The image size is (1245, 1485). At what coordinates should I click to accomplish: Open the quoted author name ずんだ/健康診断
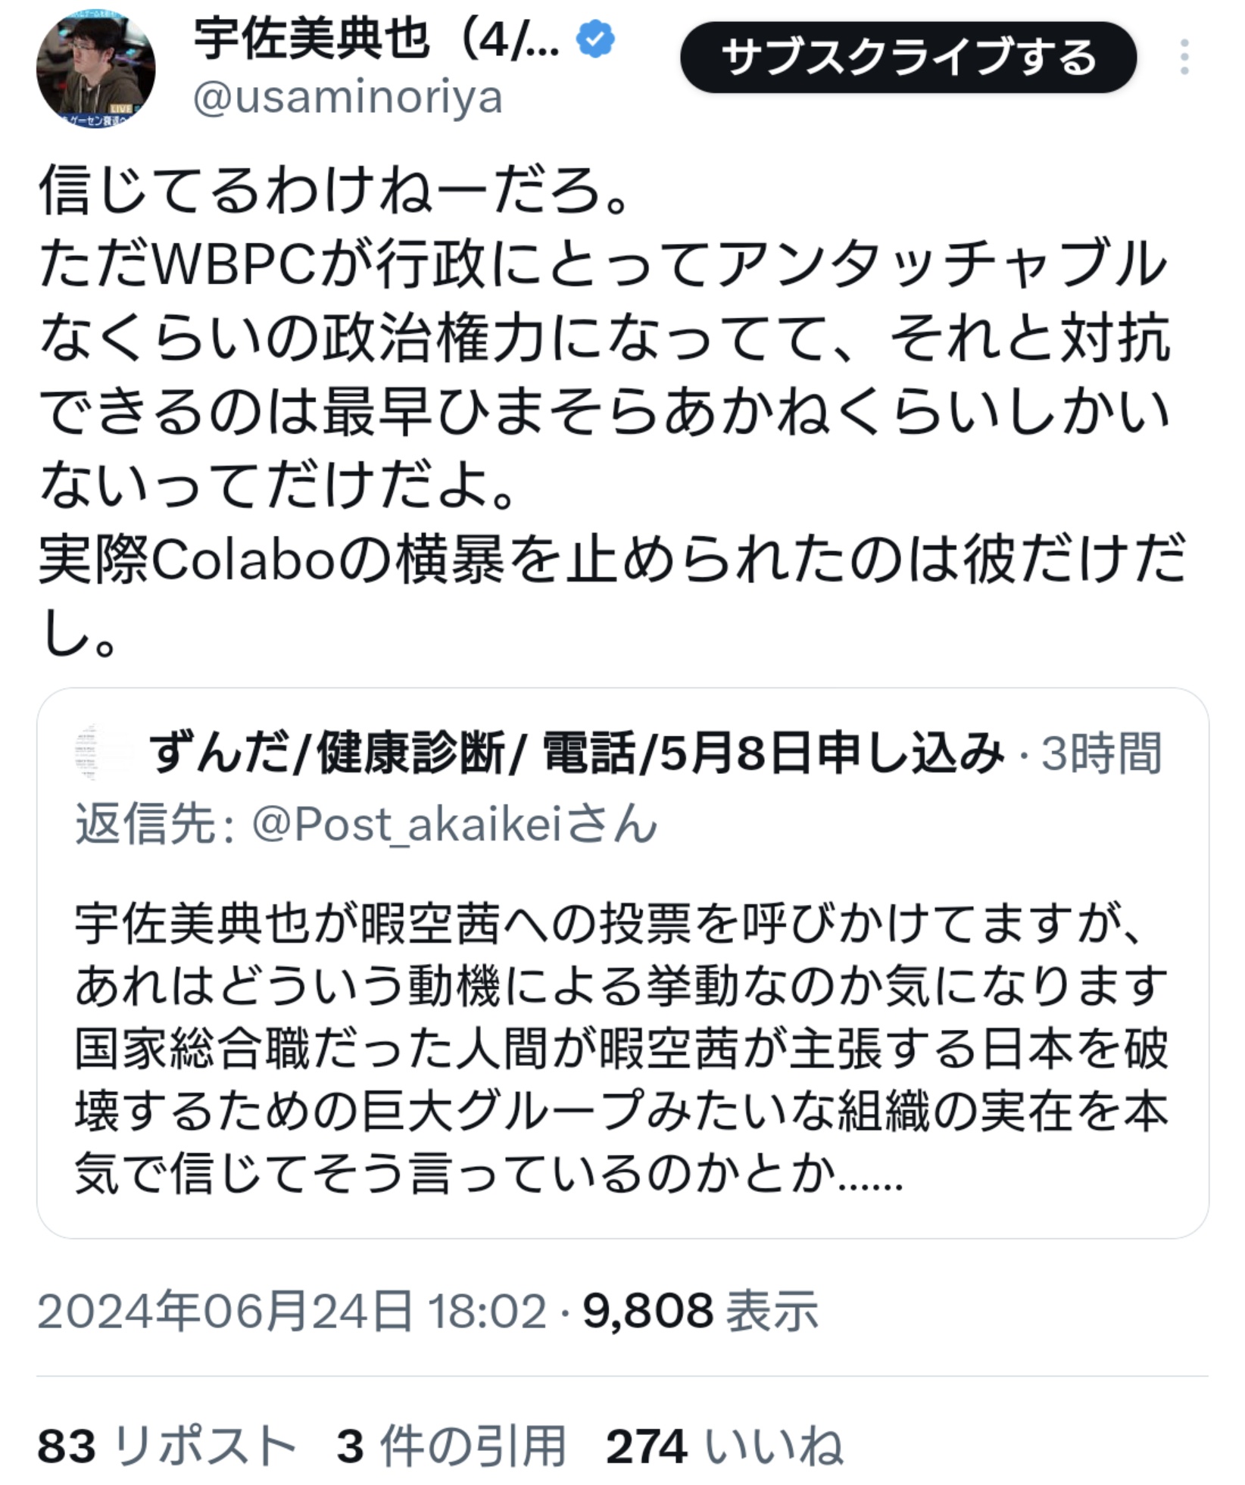pyautogui.click(x=577, y=753)
